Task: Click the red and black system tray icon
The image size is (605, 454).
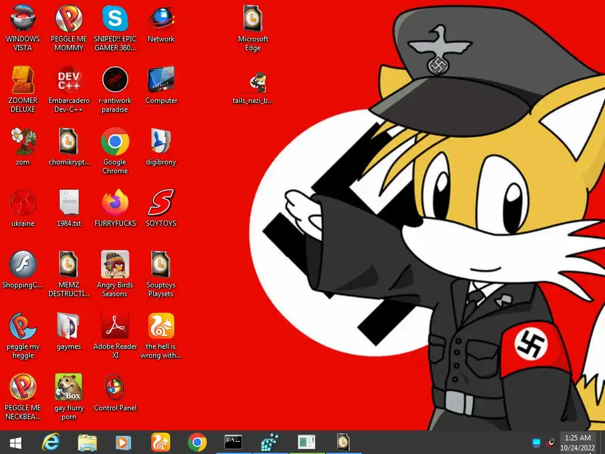Action: [551, 442]
